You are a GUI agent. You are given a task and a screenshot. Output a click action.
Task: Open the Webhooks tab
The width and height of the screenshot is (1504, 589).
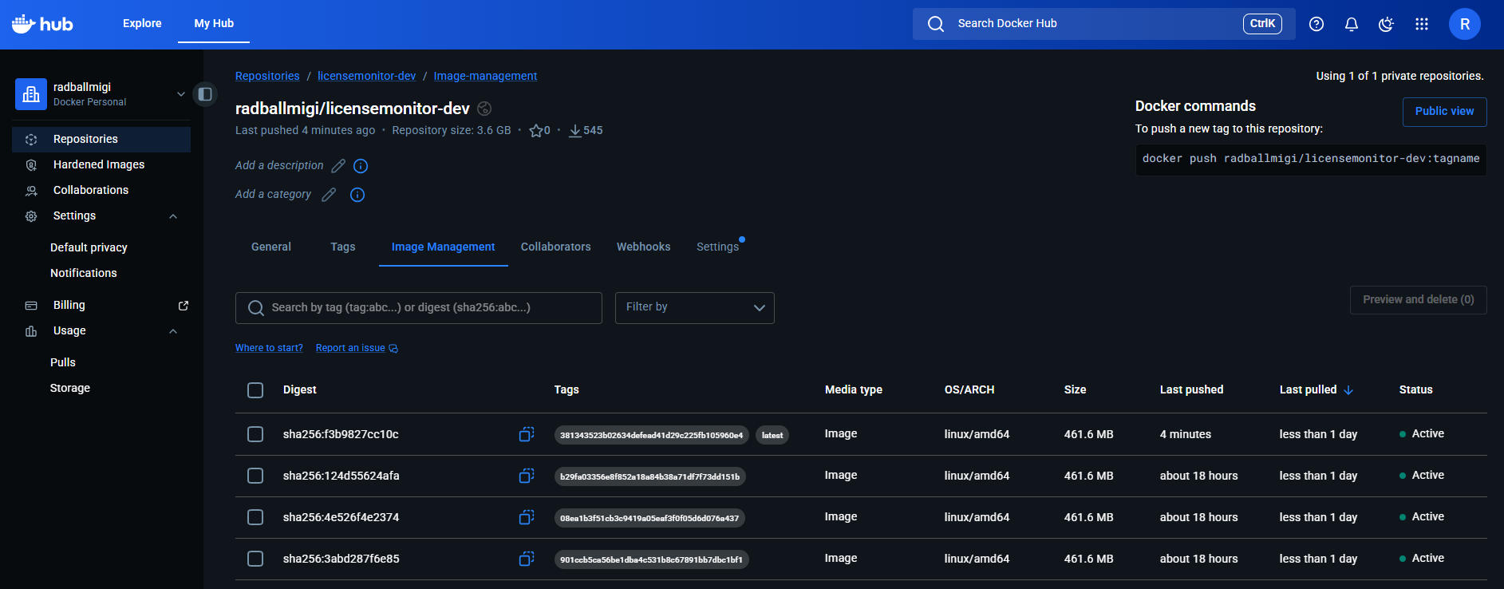click(644, 247)
